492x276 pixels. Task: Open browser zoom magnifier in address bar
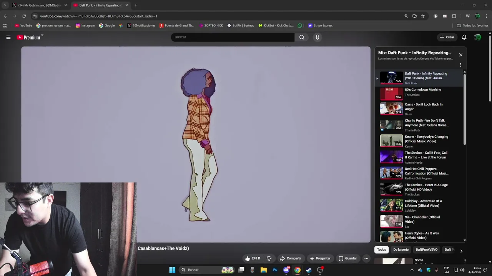[406, 16]
